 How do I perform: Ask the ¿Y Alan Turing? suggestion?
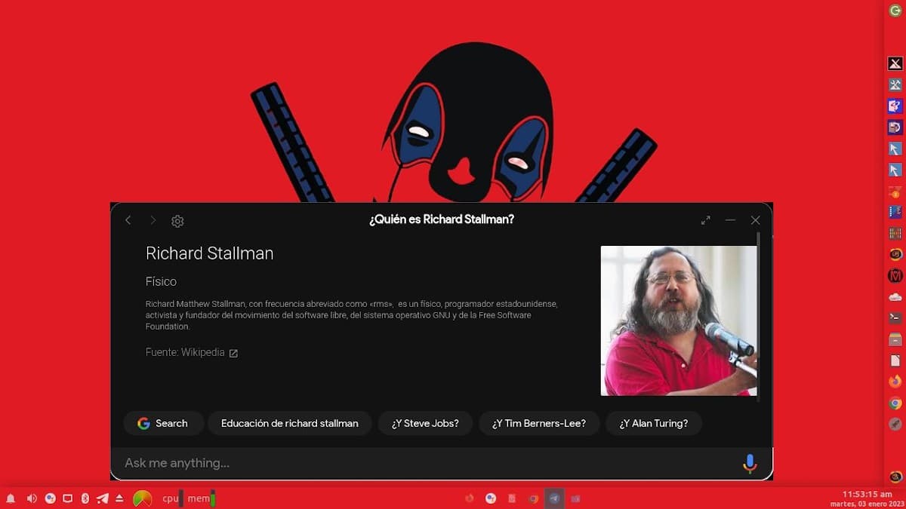click(654, 423)
